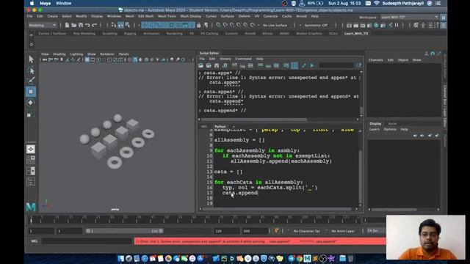Open the Mesh Tools menu
The height and width of the screenshot is (264, 470).
pos(167,16)
